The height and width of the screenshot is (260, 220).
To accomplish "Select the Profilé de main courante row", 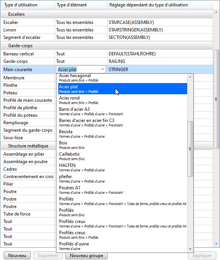I will click(28, 100).
